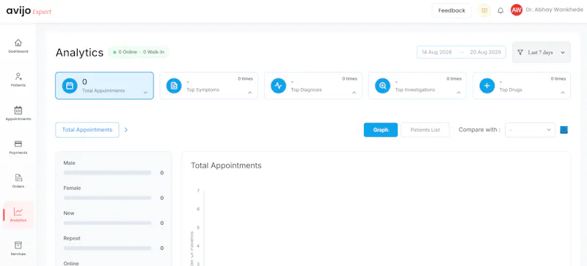Click the Total Appointments chart title

(x=226, y=166)
